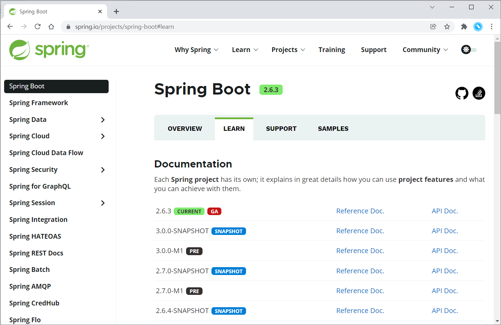Click the CURRENT badge on 2.6.3 row
Screen dimensions: 501x325
click(x=189, y=211)
